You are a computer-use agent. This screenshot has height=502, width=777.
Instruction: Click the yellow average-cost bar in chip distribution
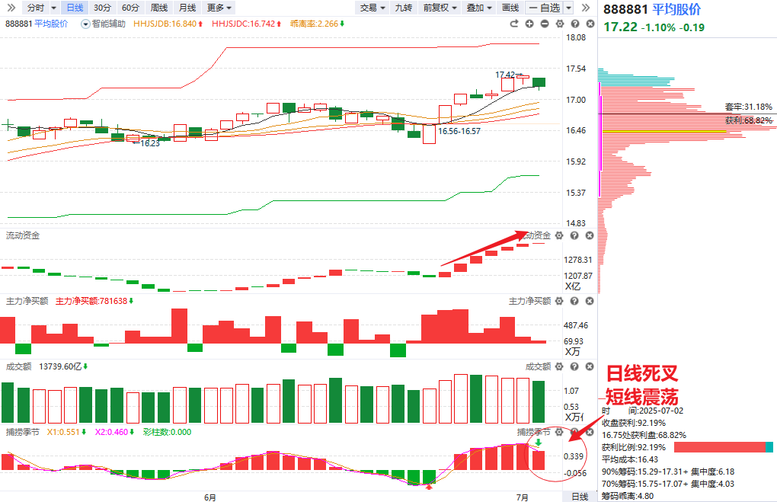coord(664,132)
